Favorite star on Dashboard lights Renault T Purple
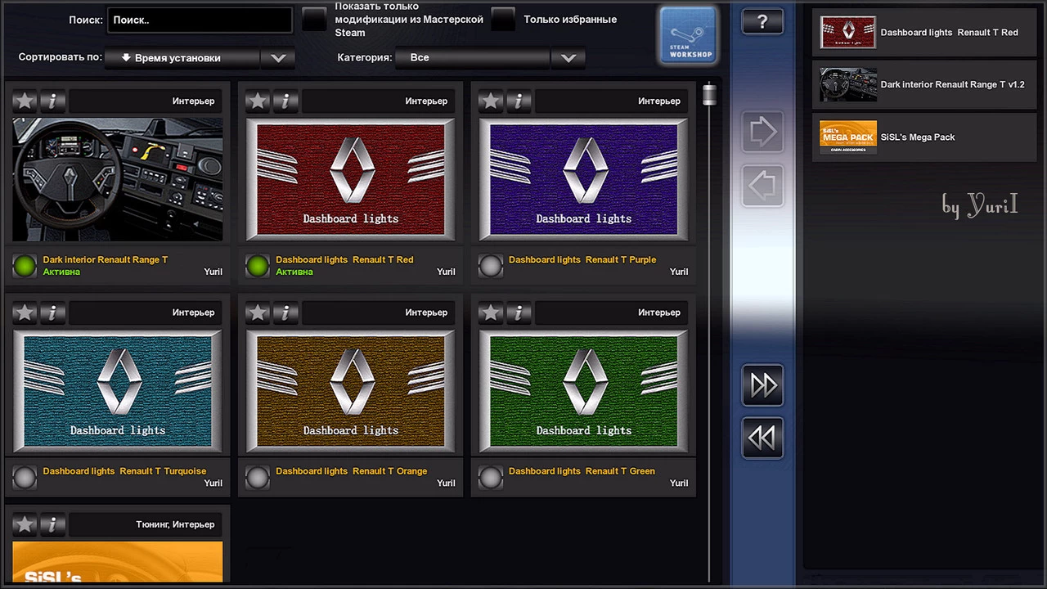This screenshot has width=1047, height=589. tap(491, 101)
